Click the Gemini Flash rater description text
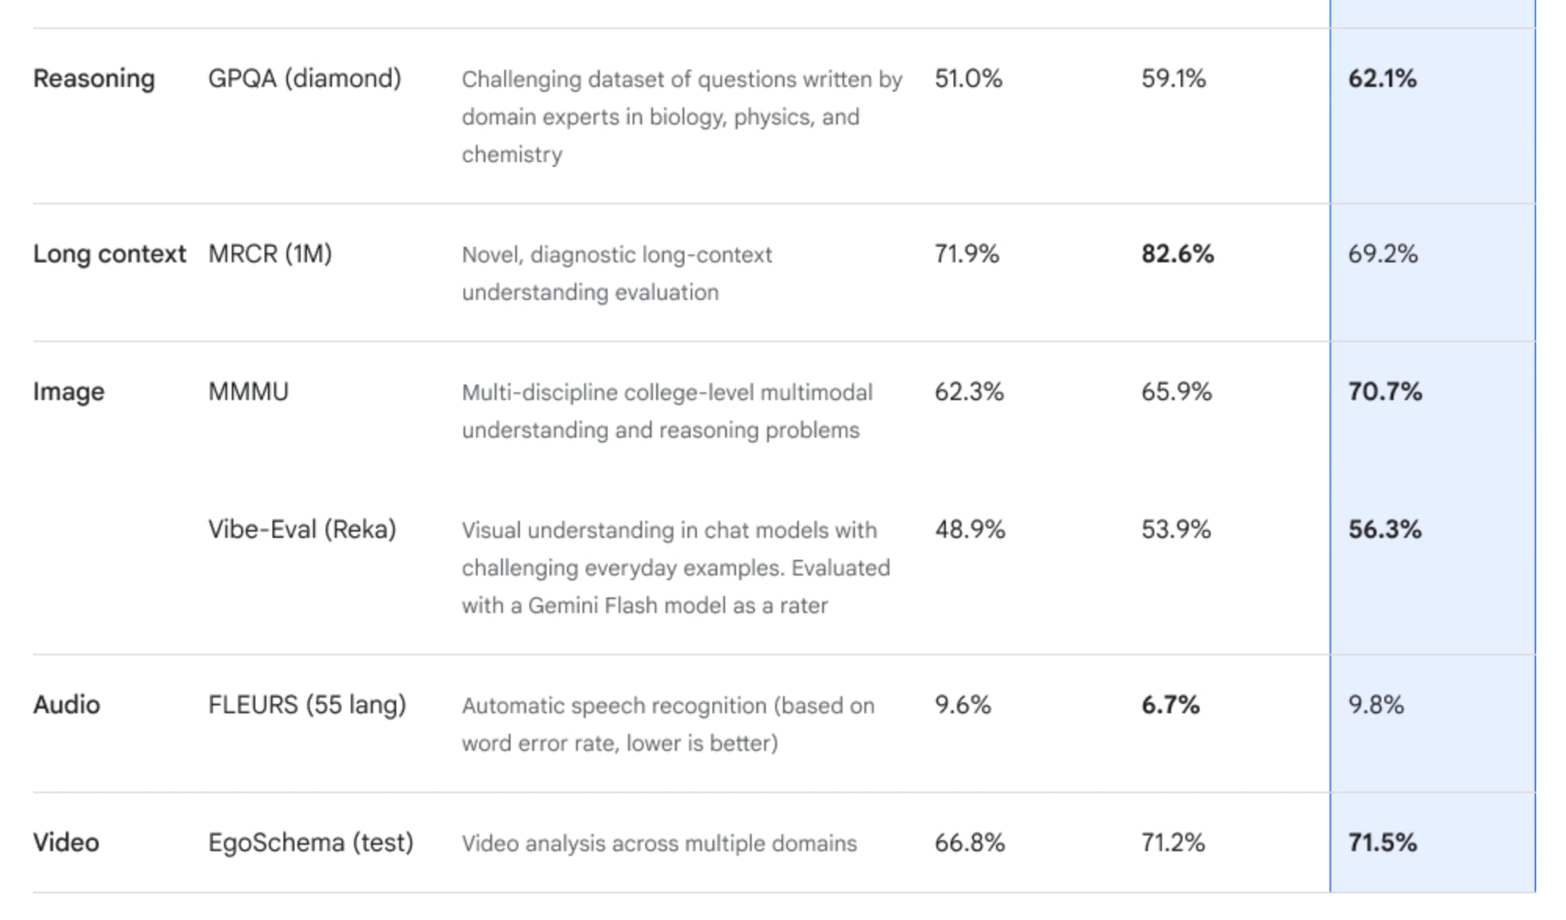Image resolution: width=1566 pixels, height=920 pixels. point(644,605)
